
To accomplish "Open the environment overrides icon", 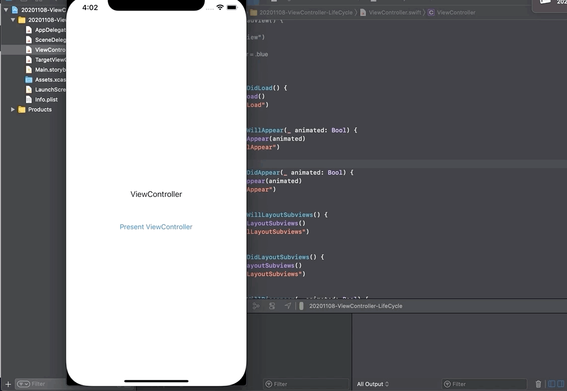I will [x=272, y=306].
